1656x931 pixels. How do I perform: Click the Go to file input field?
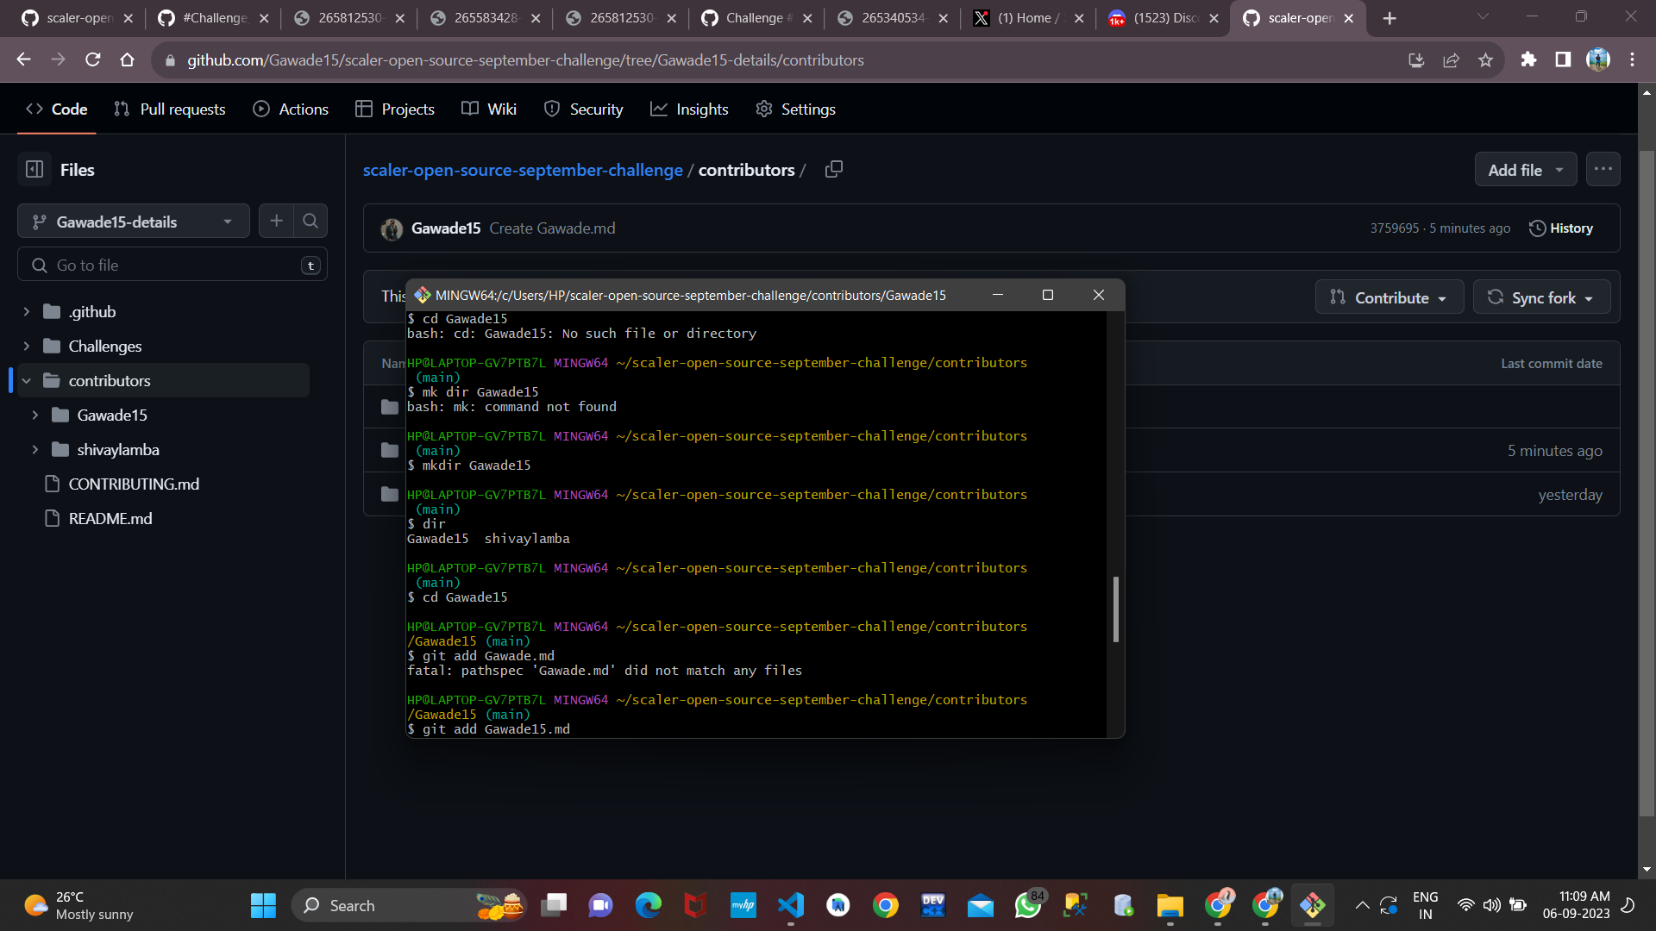point(172,265)
